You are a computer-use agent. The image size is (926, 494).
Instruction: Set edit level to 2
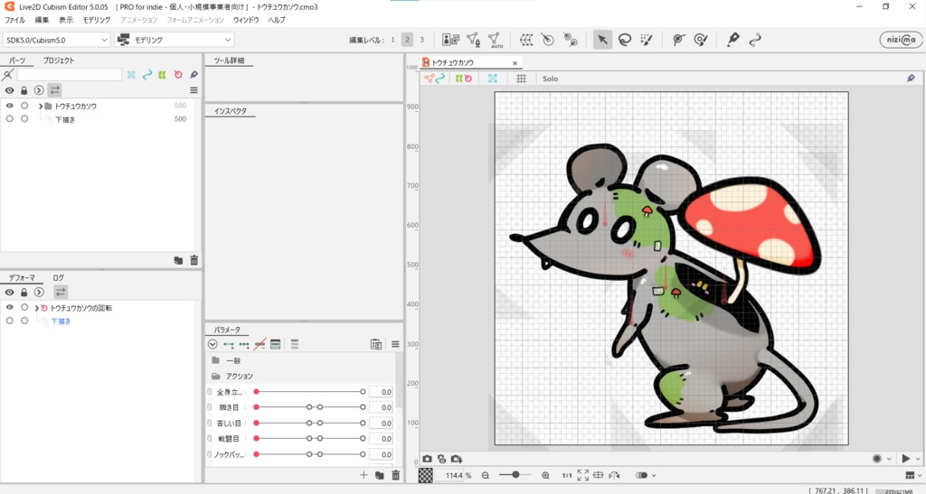point(407,40)
